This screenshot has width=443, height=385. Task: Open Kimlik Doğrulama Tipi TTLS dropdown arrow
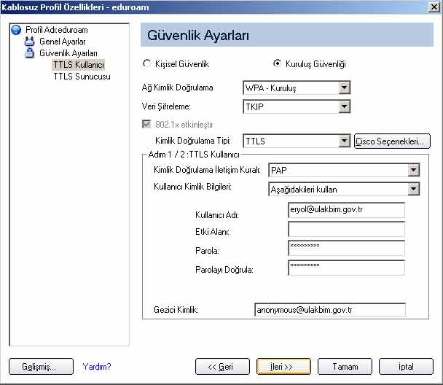coord(344,141)
